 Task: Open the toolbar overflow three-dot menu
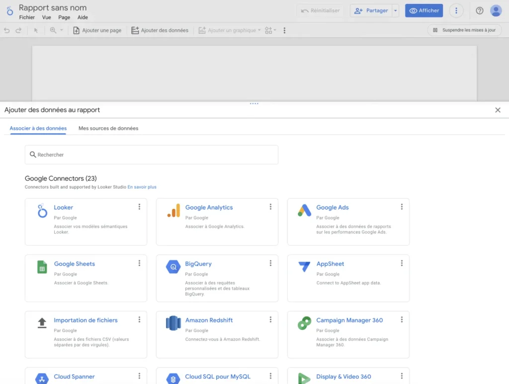pos(284,30)
